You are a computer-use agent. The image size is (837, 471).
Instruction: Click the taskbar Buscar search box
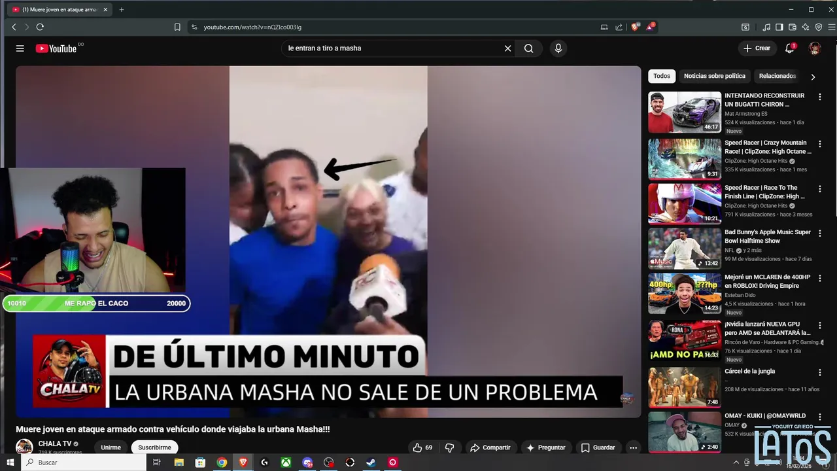click(84, 462)
